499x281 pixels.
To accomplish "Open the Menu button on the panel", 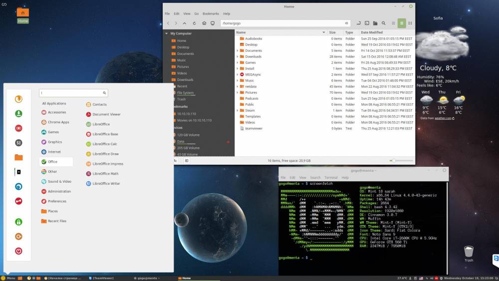I will click(8, 278).
